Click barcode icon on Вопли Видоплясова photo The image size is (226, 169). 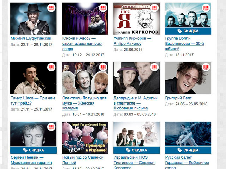coord(206,8)
